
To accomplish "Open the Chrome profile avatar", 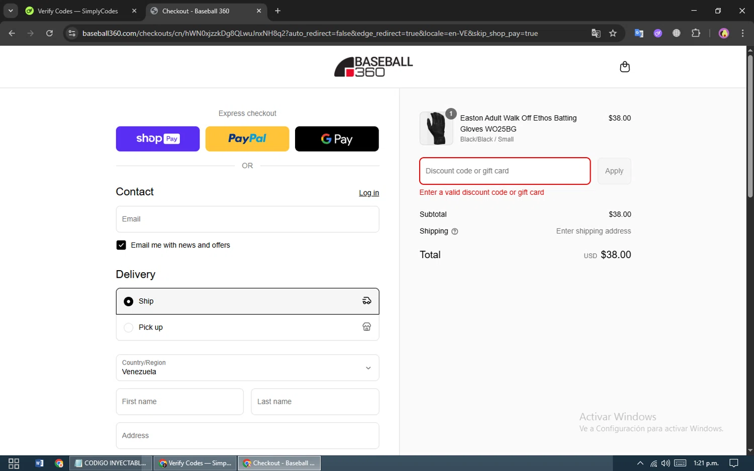I will coord(724,33).
